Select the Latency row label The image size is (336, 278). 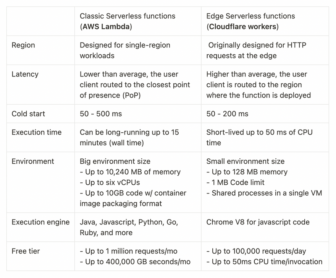pyautogui.click(x=25, y=74)
